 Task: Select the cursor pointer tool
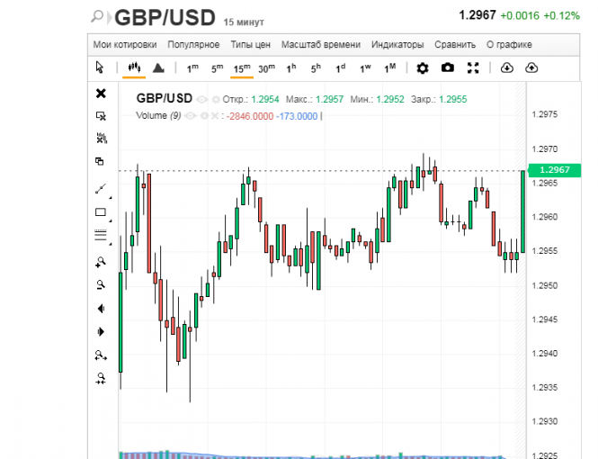click(100, 67)
